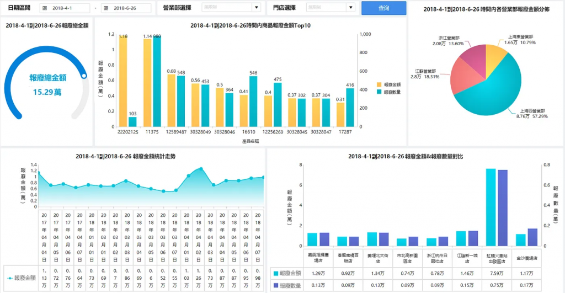Toggle the 報廢金額 legend in Top10 chart
The height and width of the screenshot is (293, 565).
coord(389,84)
